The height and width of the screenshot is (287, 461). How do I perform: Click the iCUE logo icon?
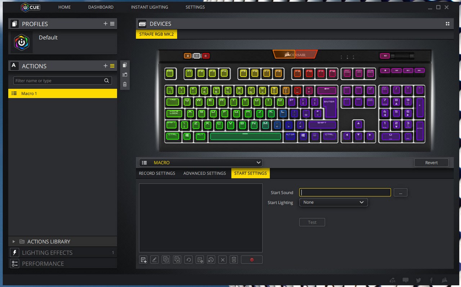pos(30,7)
